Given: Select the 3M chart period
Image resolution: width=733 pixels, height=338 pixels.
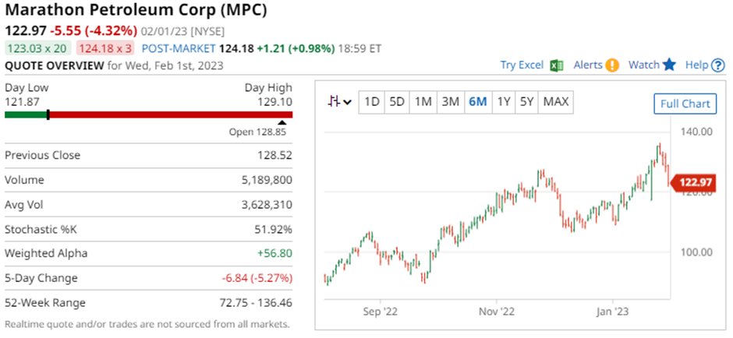Looking at the screenshot, I should [449, 101].
